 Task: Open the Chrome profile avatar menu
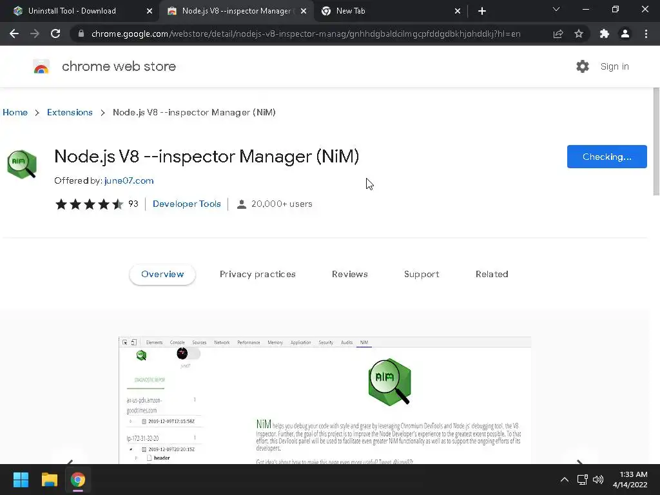point(625,34)
